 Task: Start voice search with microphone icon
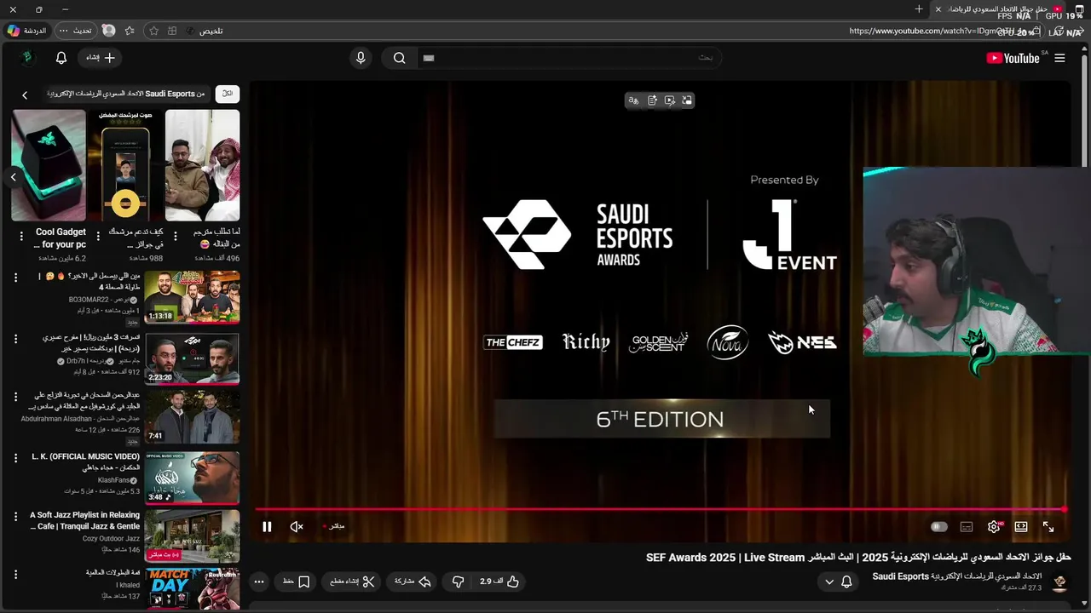[x=361, y=58]
